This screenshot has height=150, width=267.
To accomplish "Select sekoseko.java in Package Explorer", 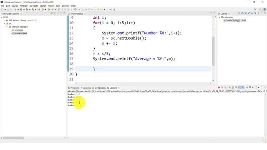I will [x=20, y=33].
